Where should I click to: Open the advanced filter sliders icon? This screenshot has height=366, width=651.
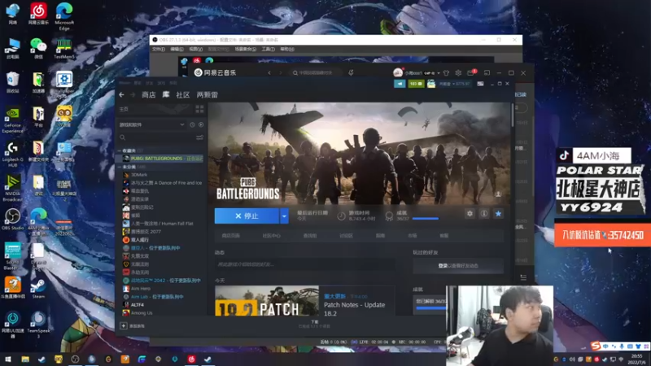(x=199, y=137)
